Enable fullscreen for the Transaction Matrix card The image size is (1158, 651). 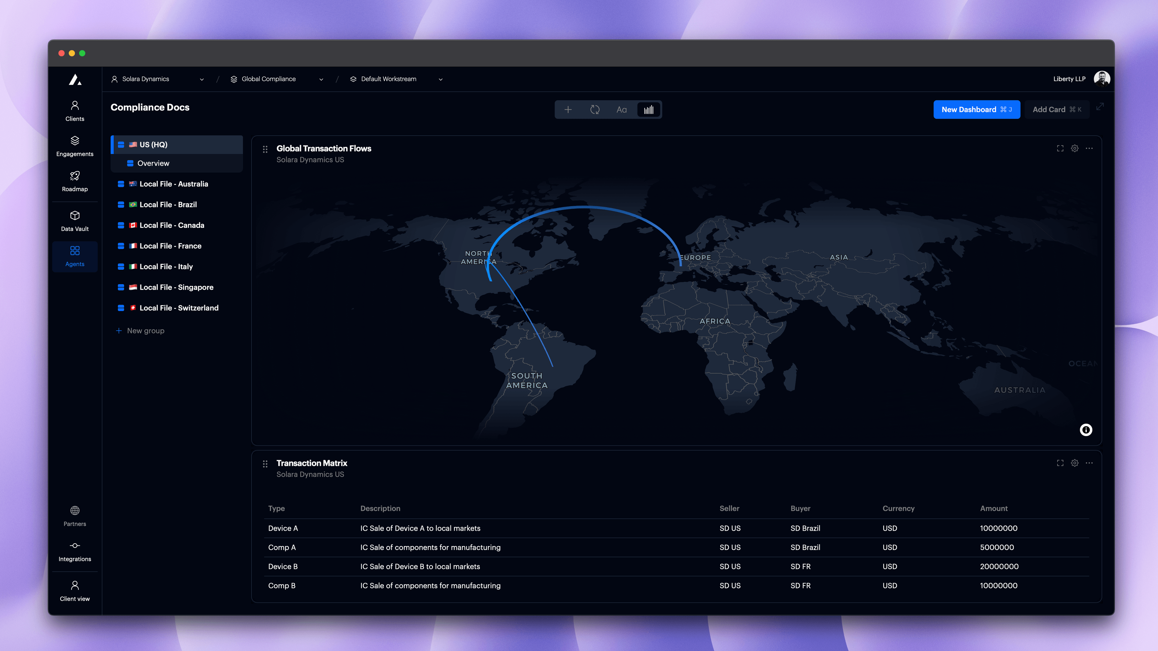pyautogui.click(x=1060, y=463)
